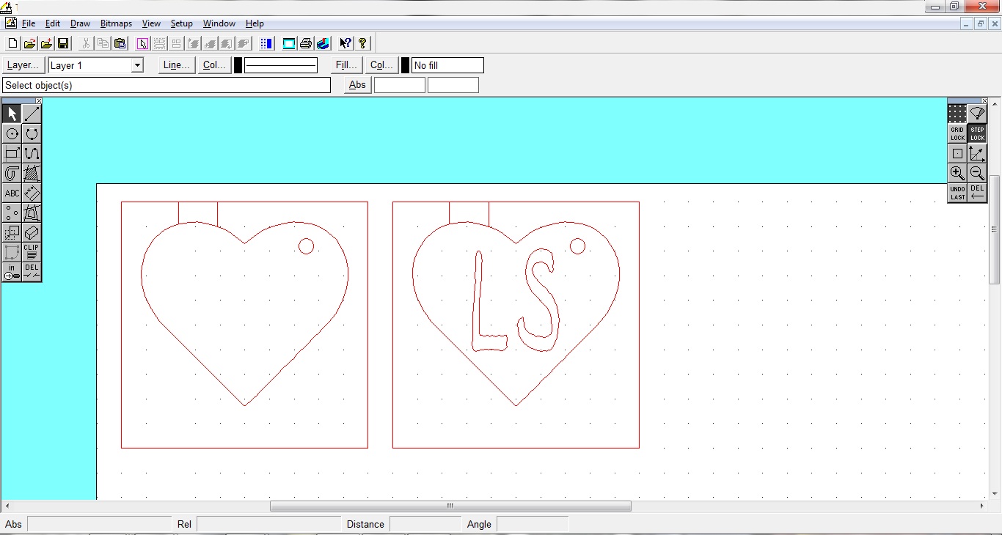Image resolution: width=1002 pixels, height=535 pixels.
Task: Click the Layer... button
Action: coord(23,65)
